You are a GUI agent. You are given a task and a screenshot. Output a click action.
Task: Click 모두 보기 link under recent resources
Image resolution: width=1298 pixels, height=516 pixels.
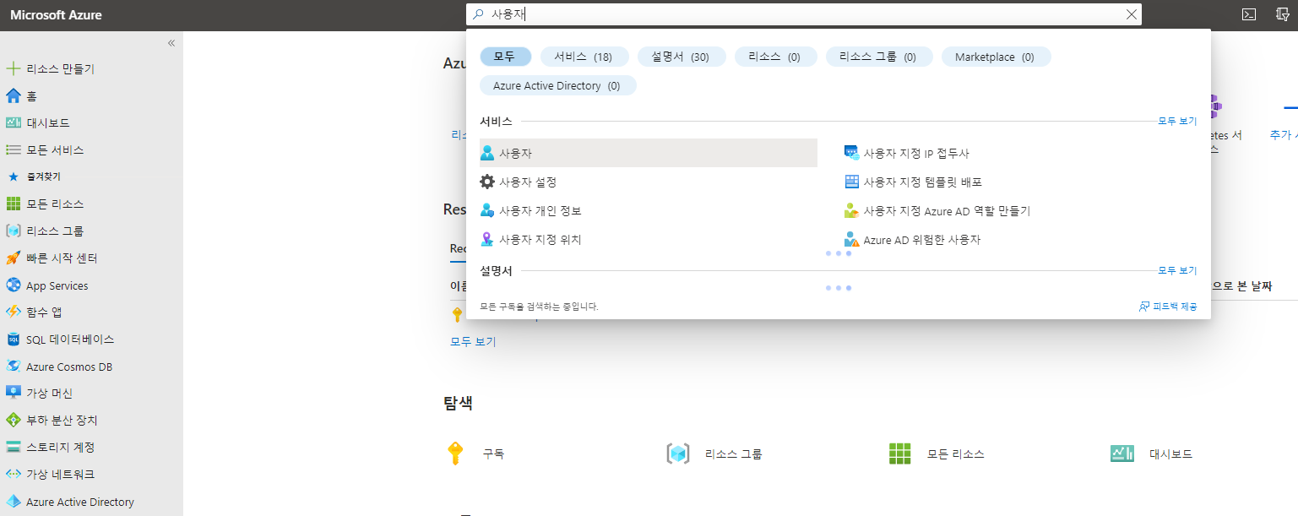[x=473, y=342]
